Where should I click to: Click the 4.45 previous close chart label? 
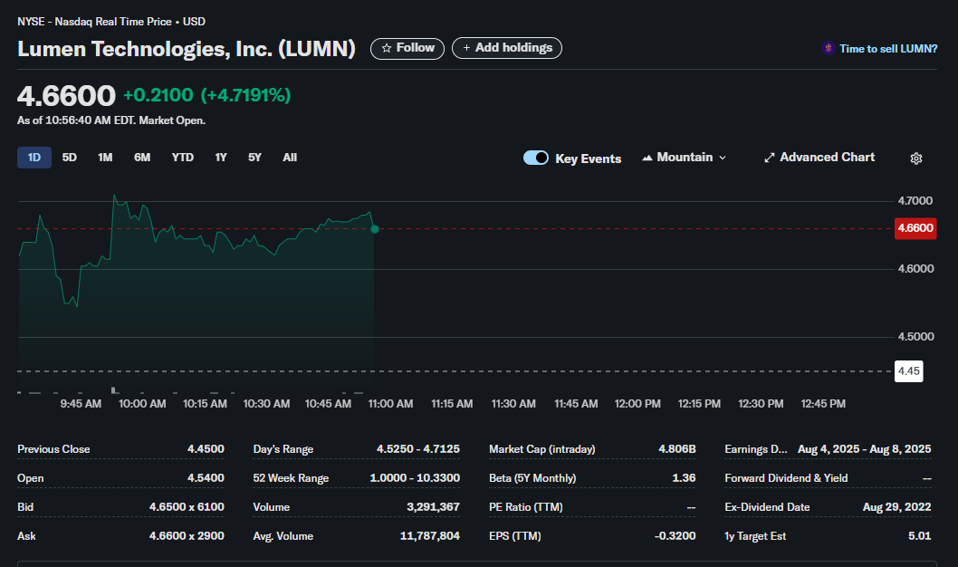[x=908, y=370]
